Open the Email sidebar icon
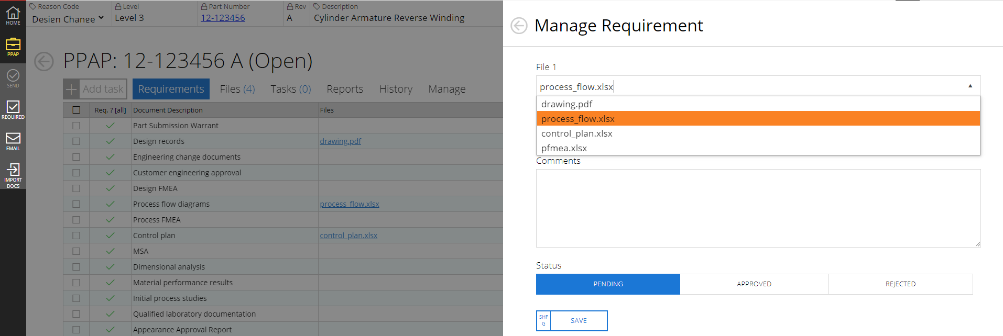The image size is (1003, 336). pos(13,141)
